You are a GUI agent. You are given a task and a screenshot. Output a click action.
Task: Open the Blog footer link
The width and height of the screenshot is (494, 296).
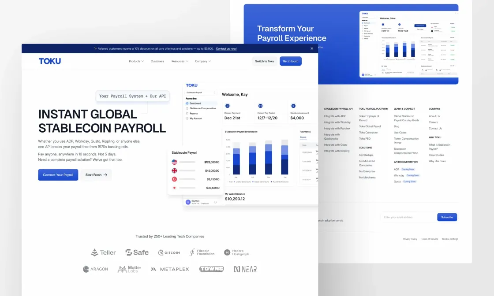pyautogui.click(x=397, y=126)
